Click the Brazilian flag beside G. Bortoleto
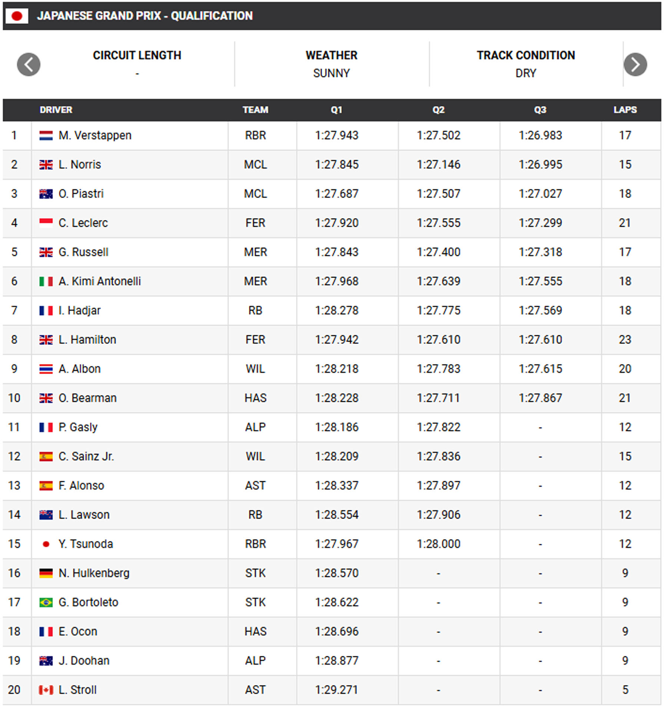Viewport: 667px width, 707px height. click(46, 602)
